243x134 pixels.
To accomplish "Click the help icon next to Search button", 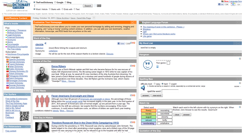I will pos(95,6).
